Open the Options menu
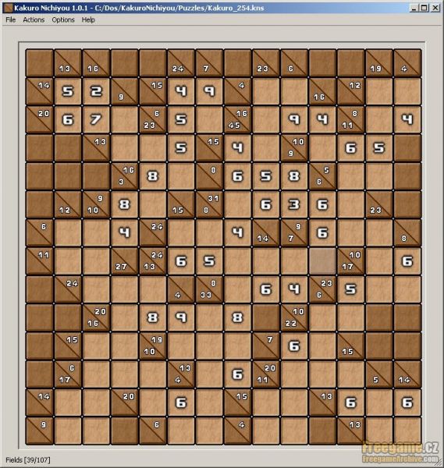This screenshot has height=468, width=444. tap(63, 19)
